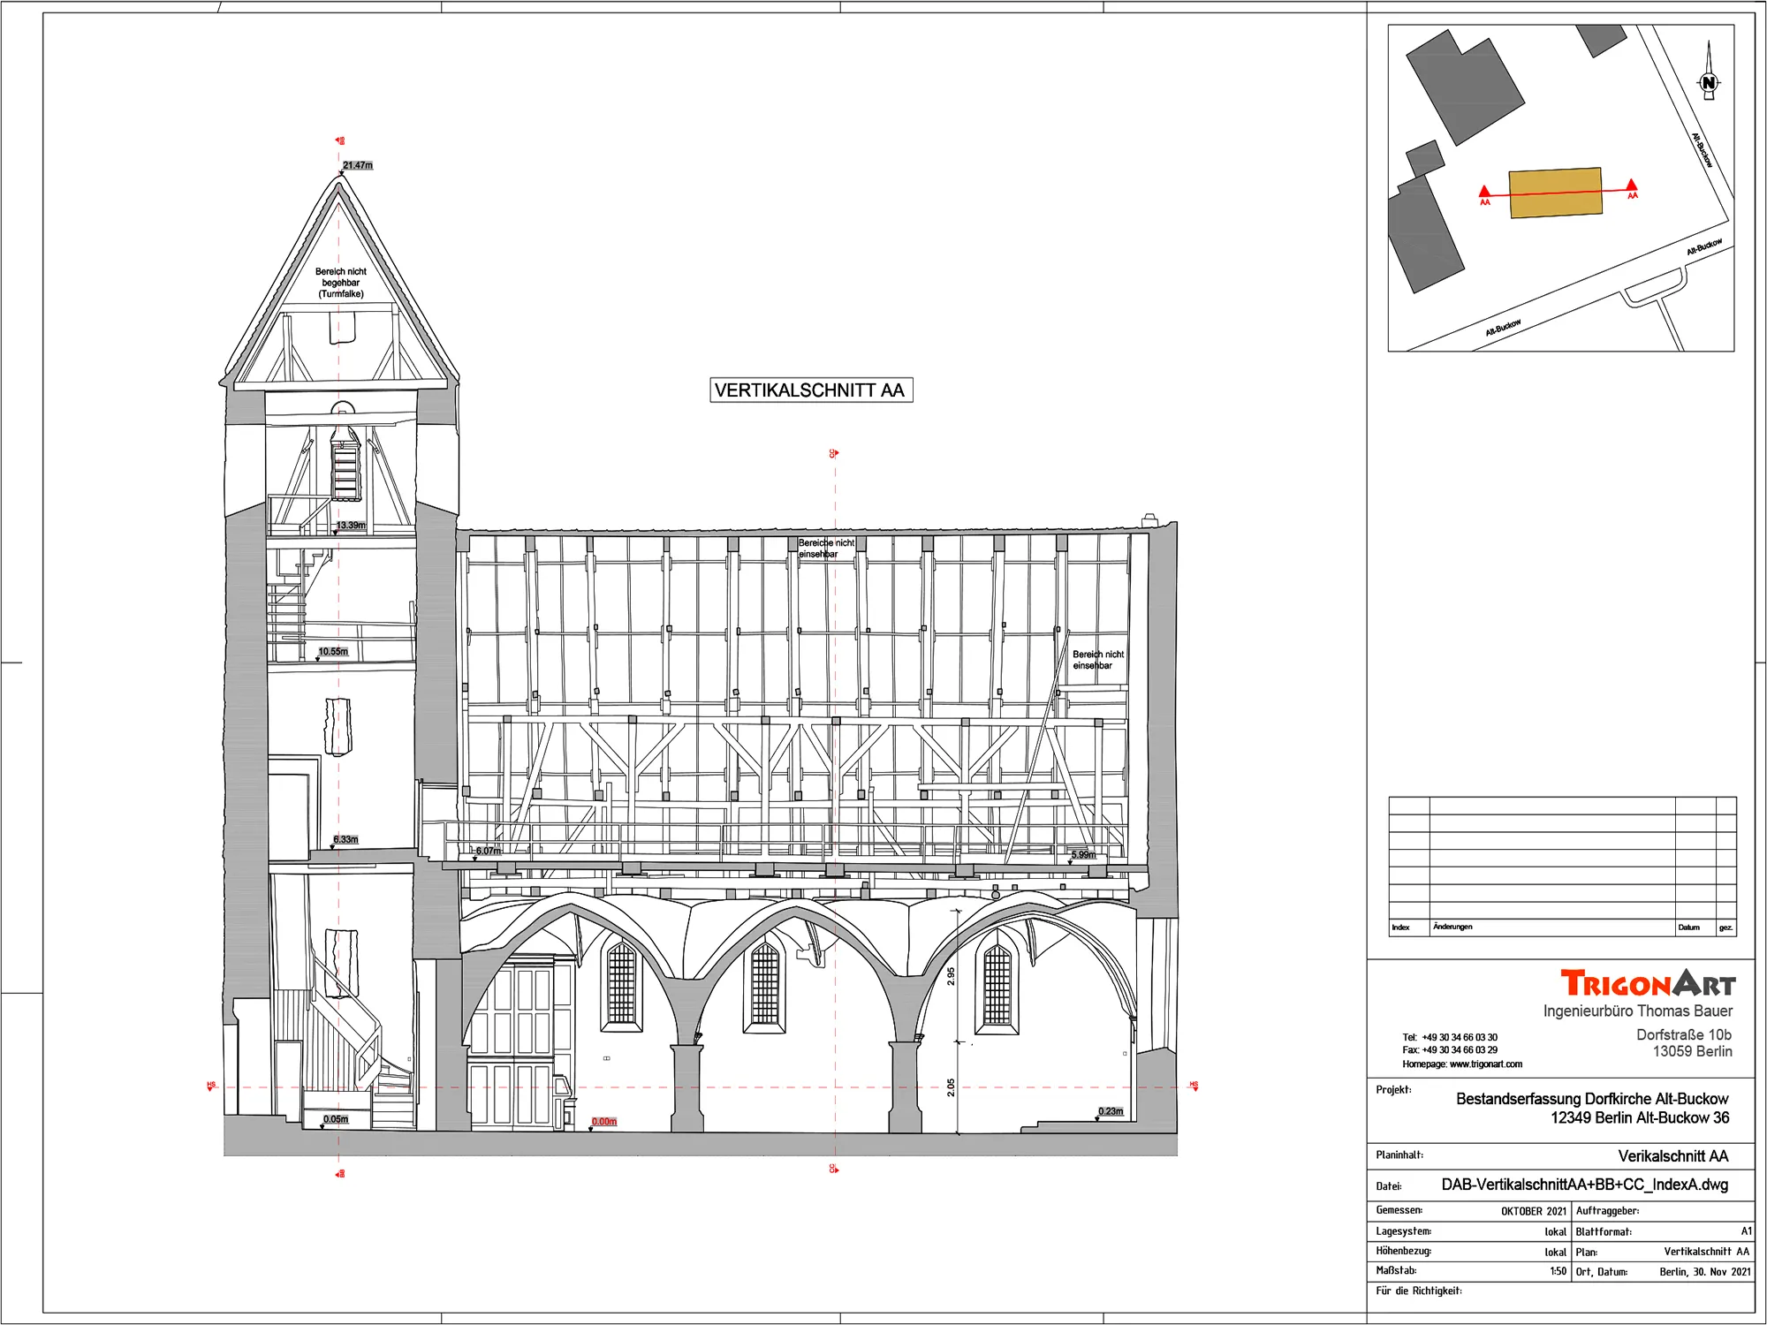Click the A1 Blattformat value
Screen dimensions: 1767x1325
point(1747,1231)
